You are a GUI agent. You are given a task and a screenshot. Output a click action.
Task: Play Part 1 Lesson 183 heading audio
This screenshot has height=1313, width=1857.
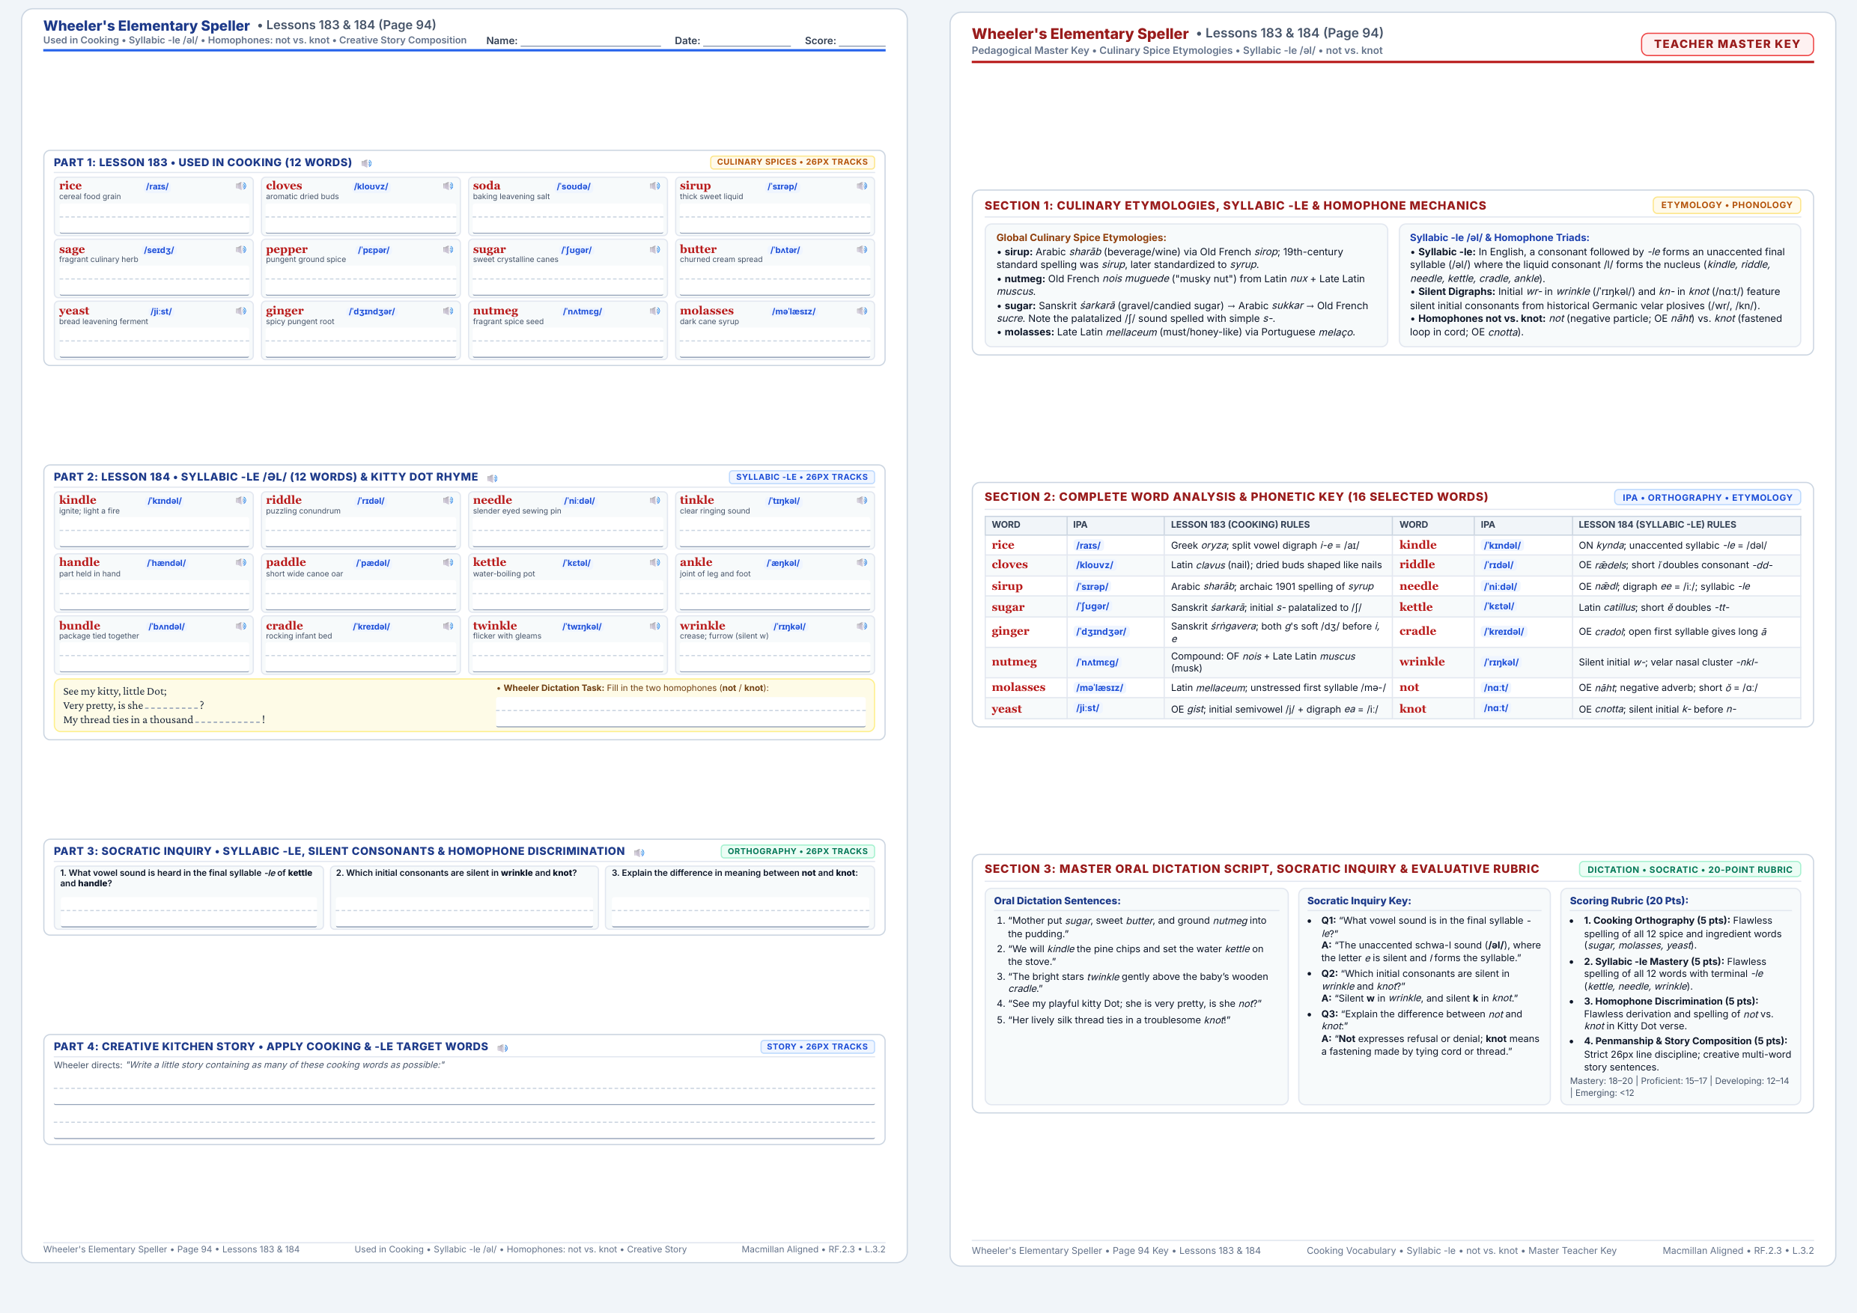366,163
